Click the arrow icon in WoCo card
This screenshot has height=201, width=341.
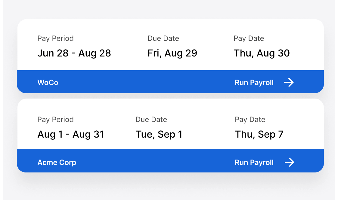click(x=289, y=82)
